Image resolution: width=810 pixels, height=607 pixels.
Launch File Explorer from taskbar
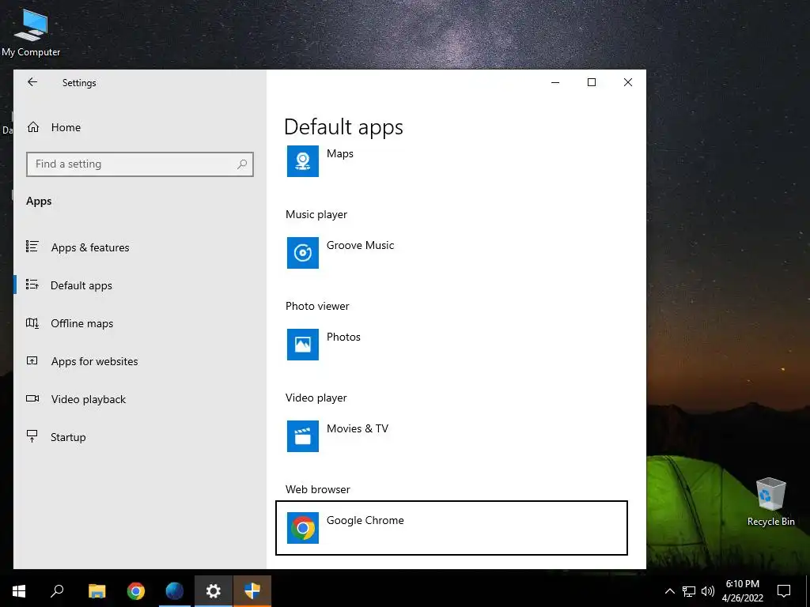tap(97, 591)
